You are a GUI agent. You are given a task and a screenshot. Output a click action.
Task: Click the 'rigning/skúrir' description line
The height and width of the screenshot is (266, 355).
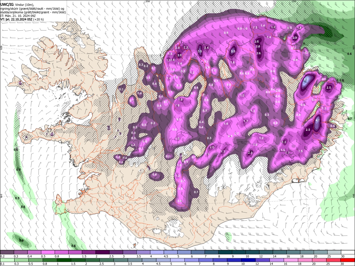click(32, 9)
